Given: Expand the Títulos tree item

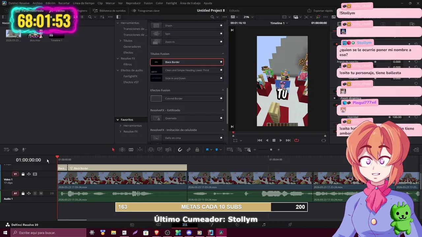Looking at the screenshot, I should point(120,41).
